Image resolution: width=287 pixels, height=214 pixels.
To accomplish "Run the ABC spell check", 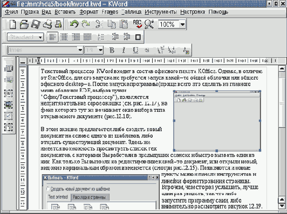I will tap(137, 24).
